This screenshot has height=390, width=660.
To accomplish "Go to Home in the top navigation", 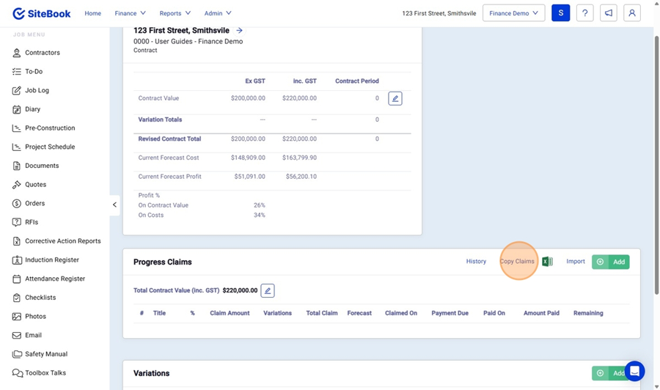I will 92,13.
